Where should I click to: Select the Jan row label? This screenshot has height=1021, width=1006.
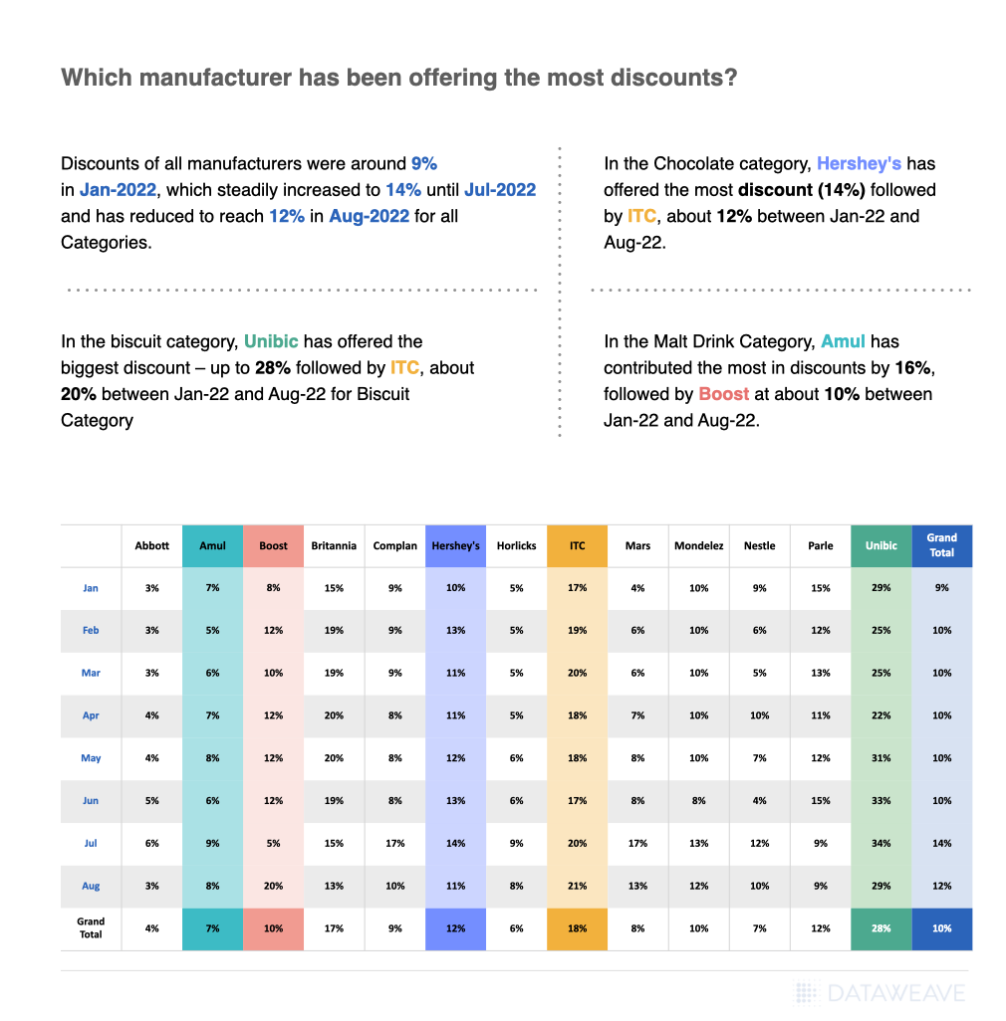[91, 588]
